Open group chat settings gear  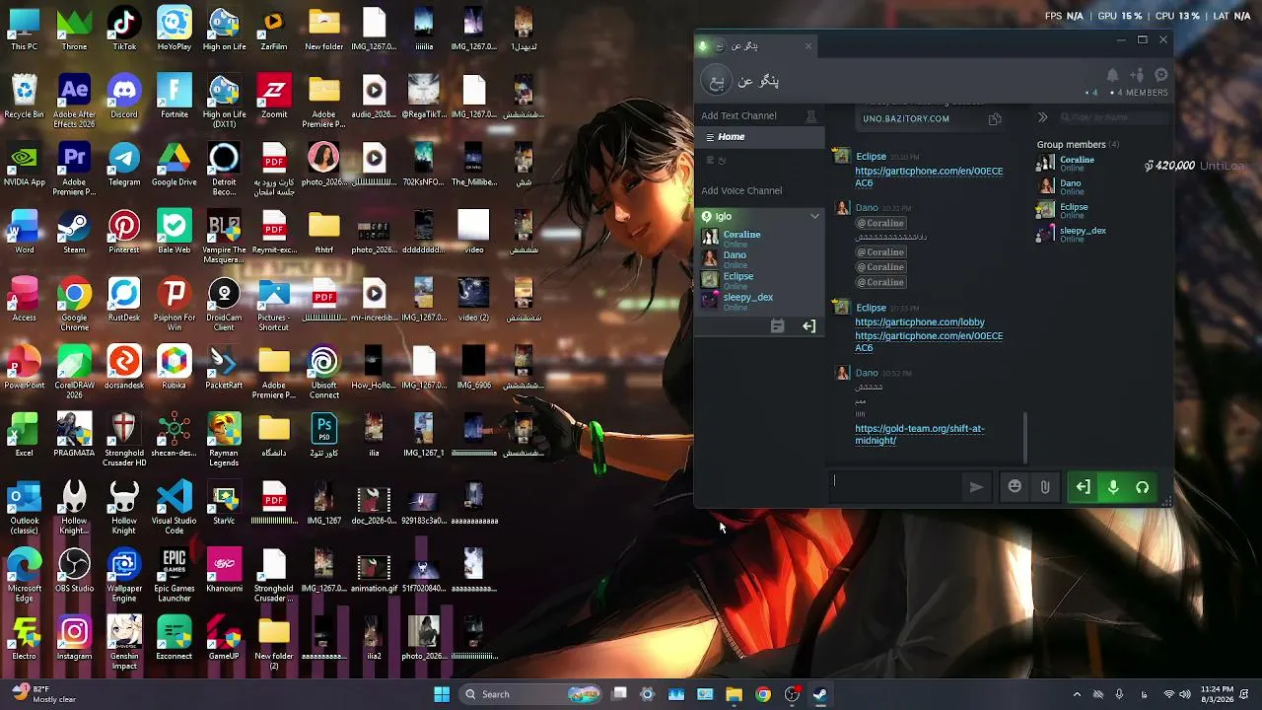click(x=1161, y=75)
